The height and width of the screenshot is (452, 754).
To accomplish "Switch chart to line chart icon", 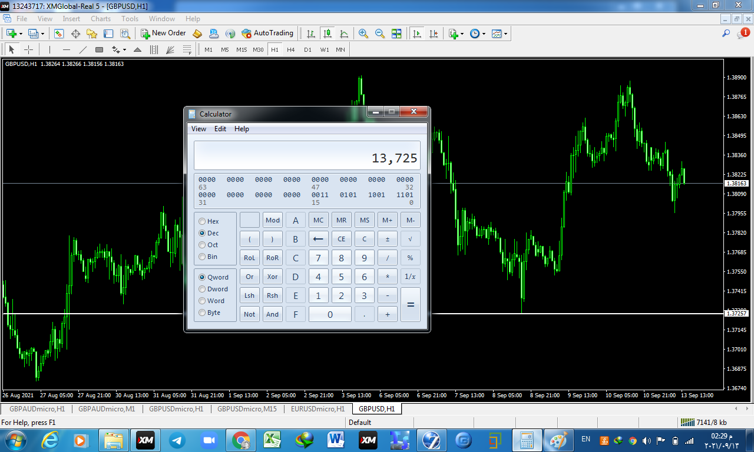I will [344, 34].
